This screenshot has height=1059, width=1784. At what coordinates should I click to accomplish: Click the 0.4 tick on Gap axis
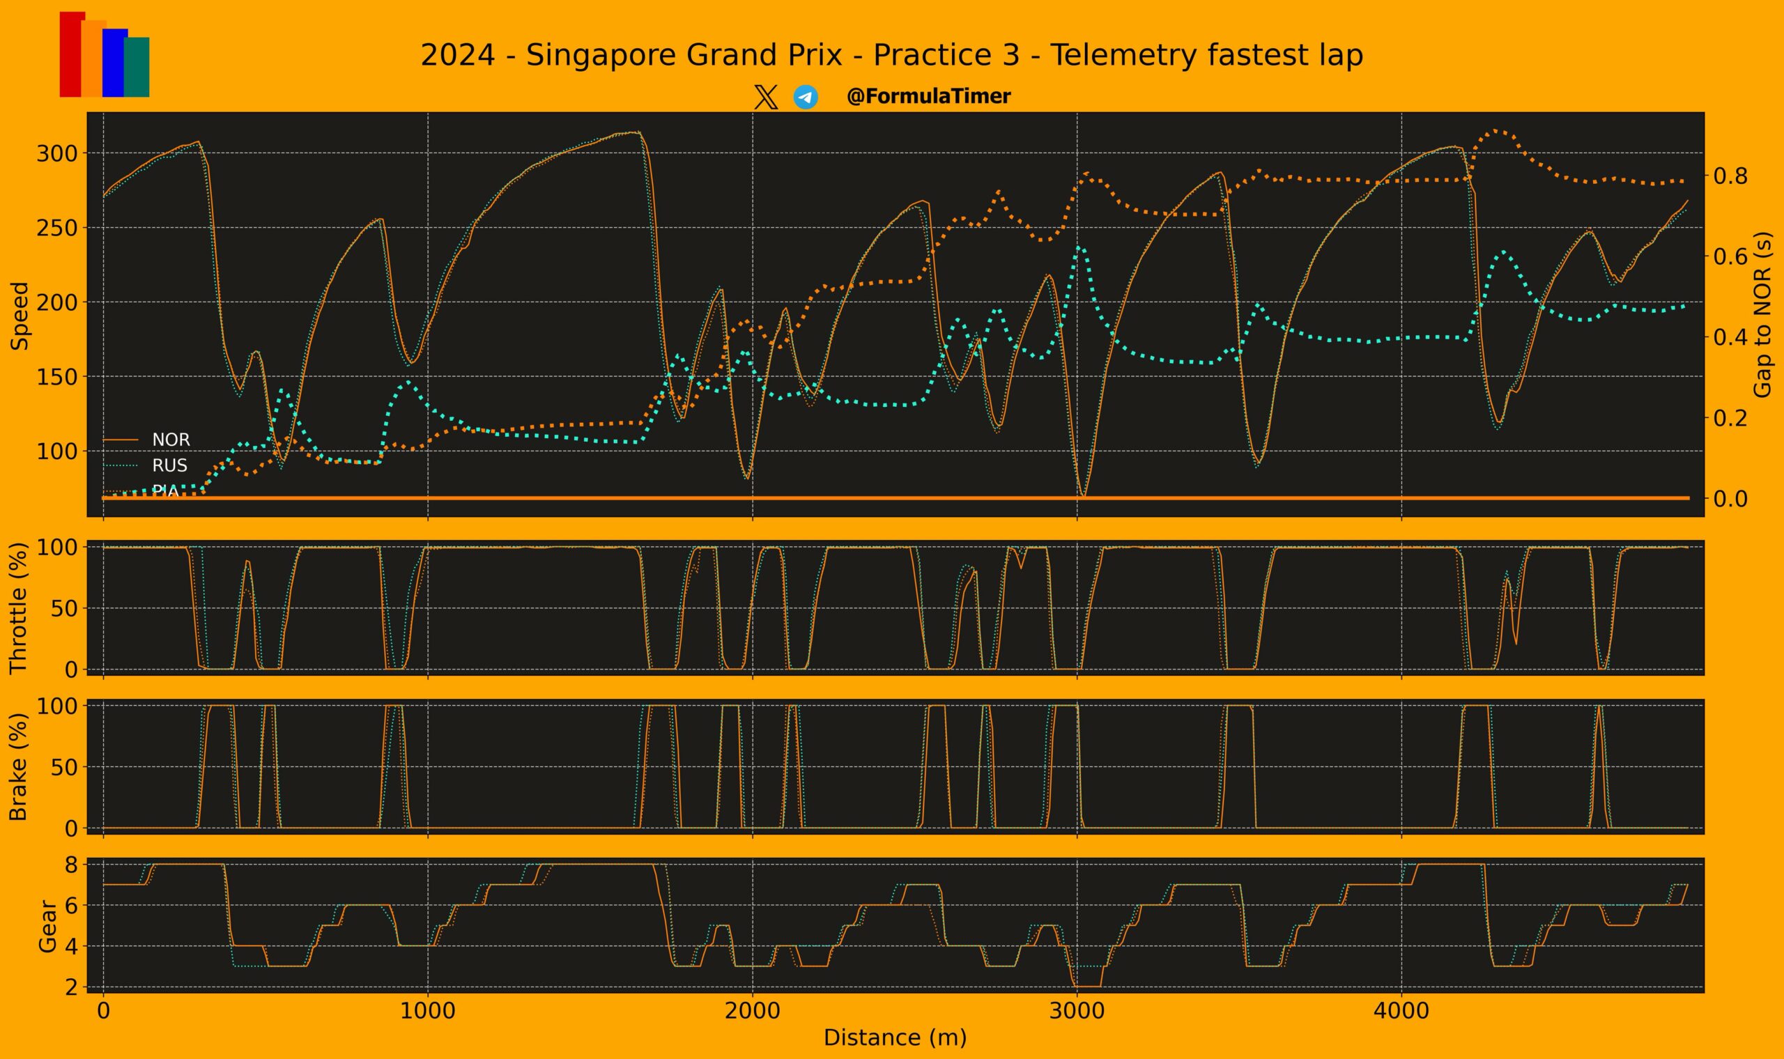(1730, 337)
